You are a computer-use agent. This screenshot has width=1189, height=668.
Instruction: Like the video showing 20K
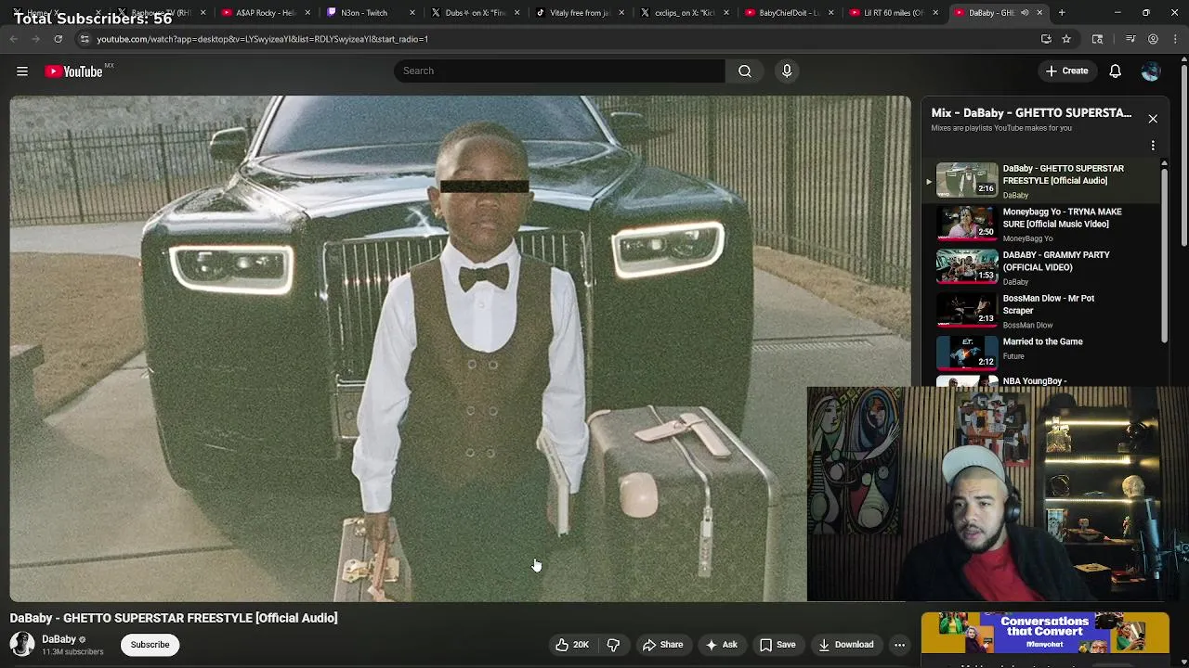[572, 645]
